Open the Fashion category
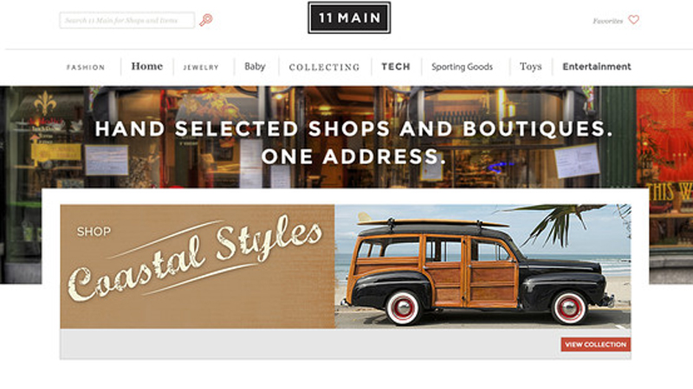 click(86, 67)
